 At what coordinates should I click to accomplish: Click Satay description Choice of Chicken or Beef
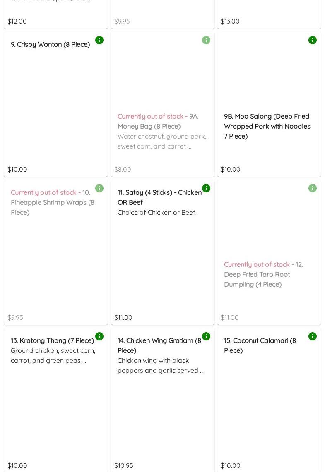pos(157,212)
